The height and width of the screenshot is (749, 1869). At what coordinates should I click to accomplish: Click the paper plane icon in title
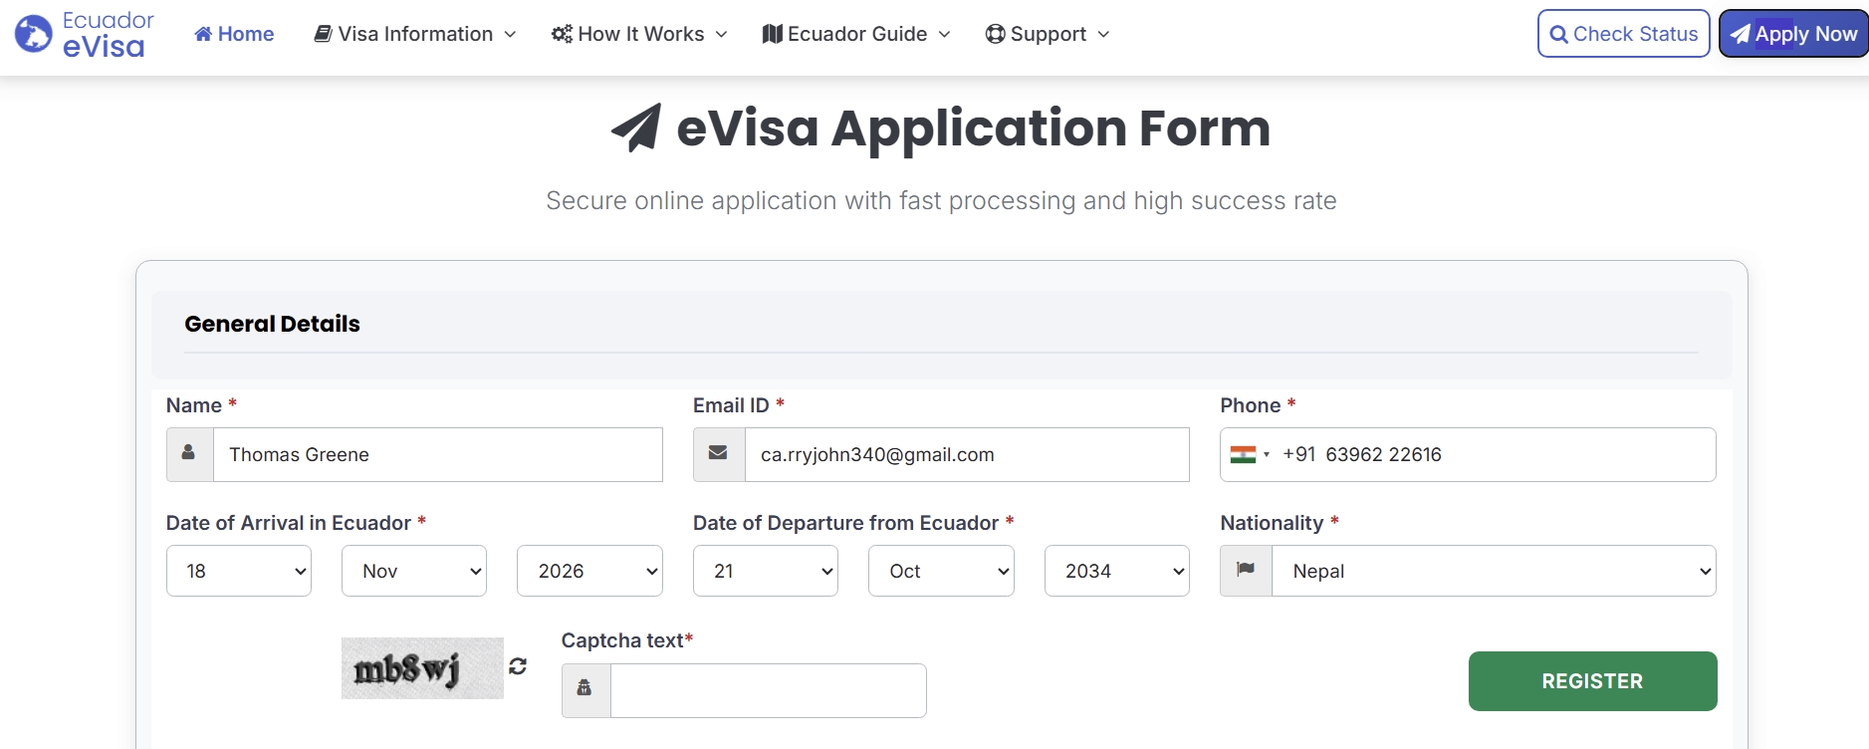coord(636,128)
